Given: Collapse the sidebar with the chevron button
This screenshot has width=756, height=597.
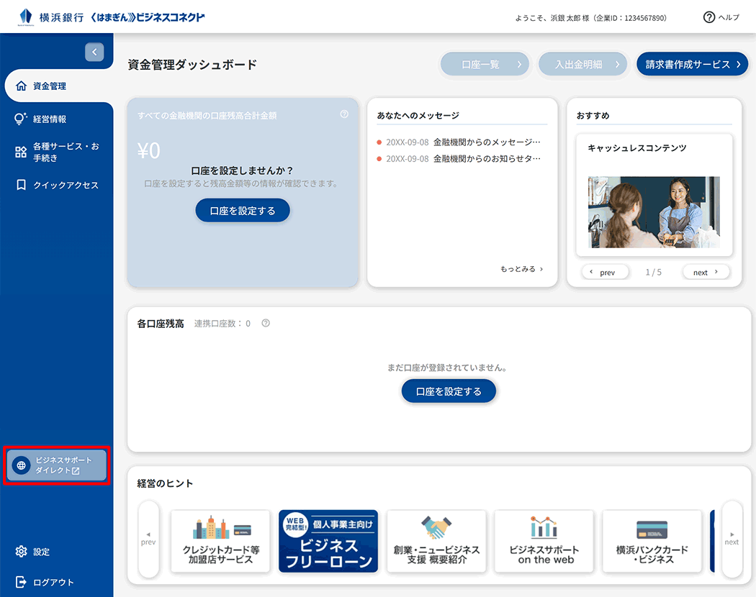Looking at the screenshot, I should (94, 52).
